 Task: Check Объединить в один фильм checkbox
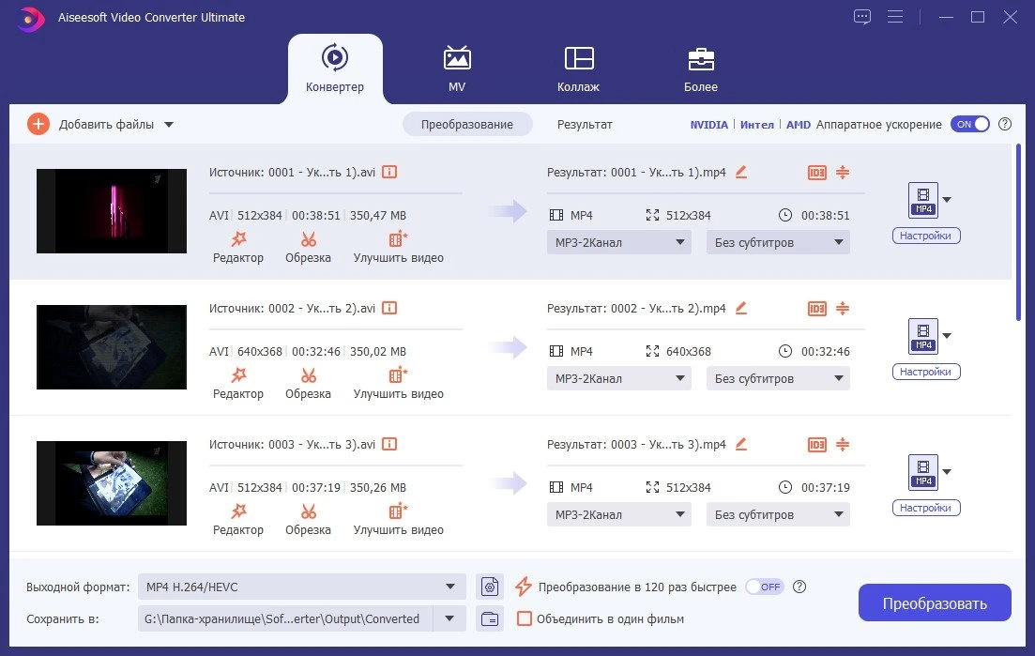pyautogui.click(x=525, y=619)
